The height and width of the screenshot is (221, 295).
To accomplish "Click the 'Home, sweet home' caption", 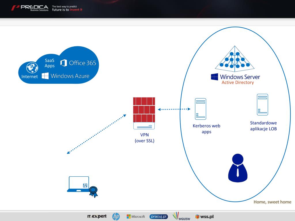I will [272, 202].
